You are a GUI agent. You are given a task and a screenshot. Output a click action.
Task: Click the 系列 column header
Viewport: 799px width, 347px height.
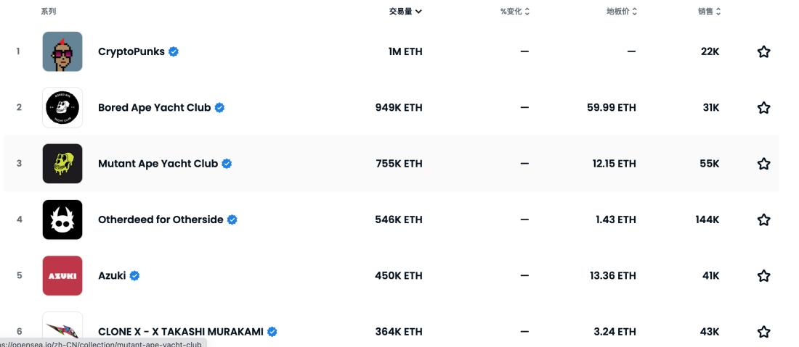coord(49,12)
